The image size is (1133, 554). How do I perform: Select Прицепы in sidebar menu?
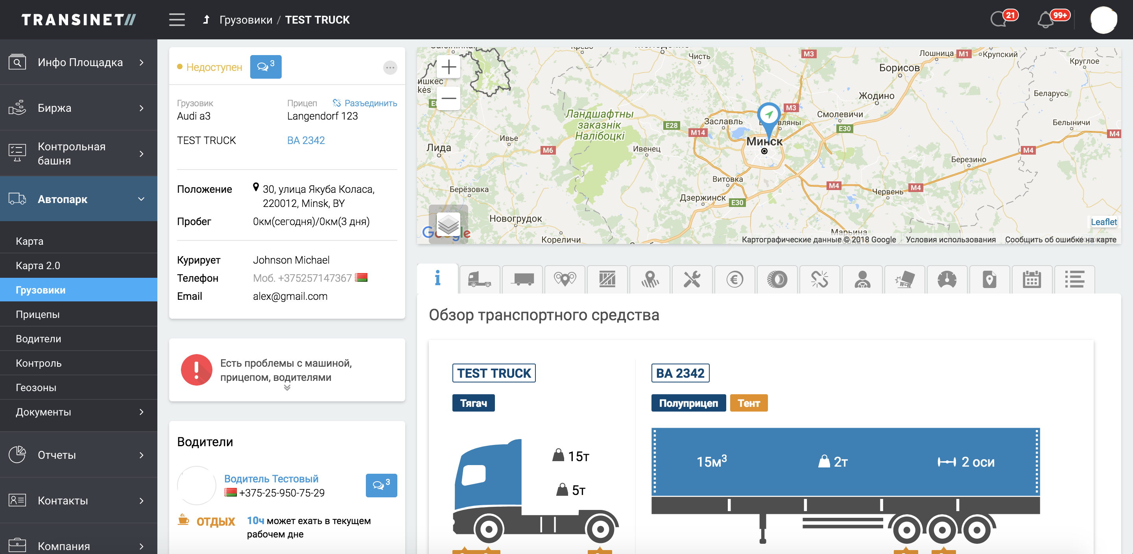tap(38, 314)
